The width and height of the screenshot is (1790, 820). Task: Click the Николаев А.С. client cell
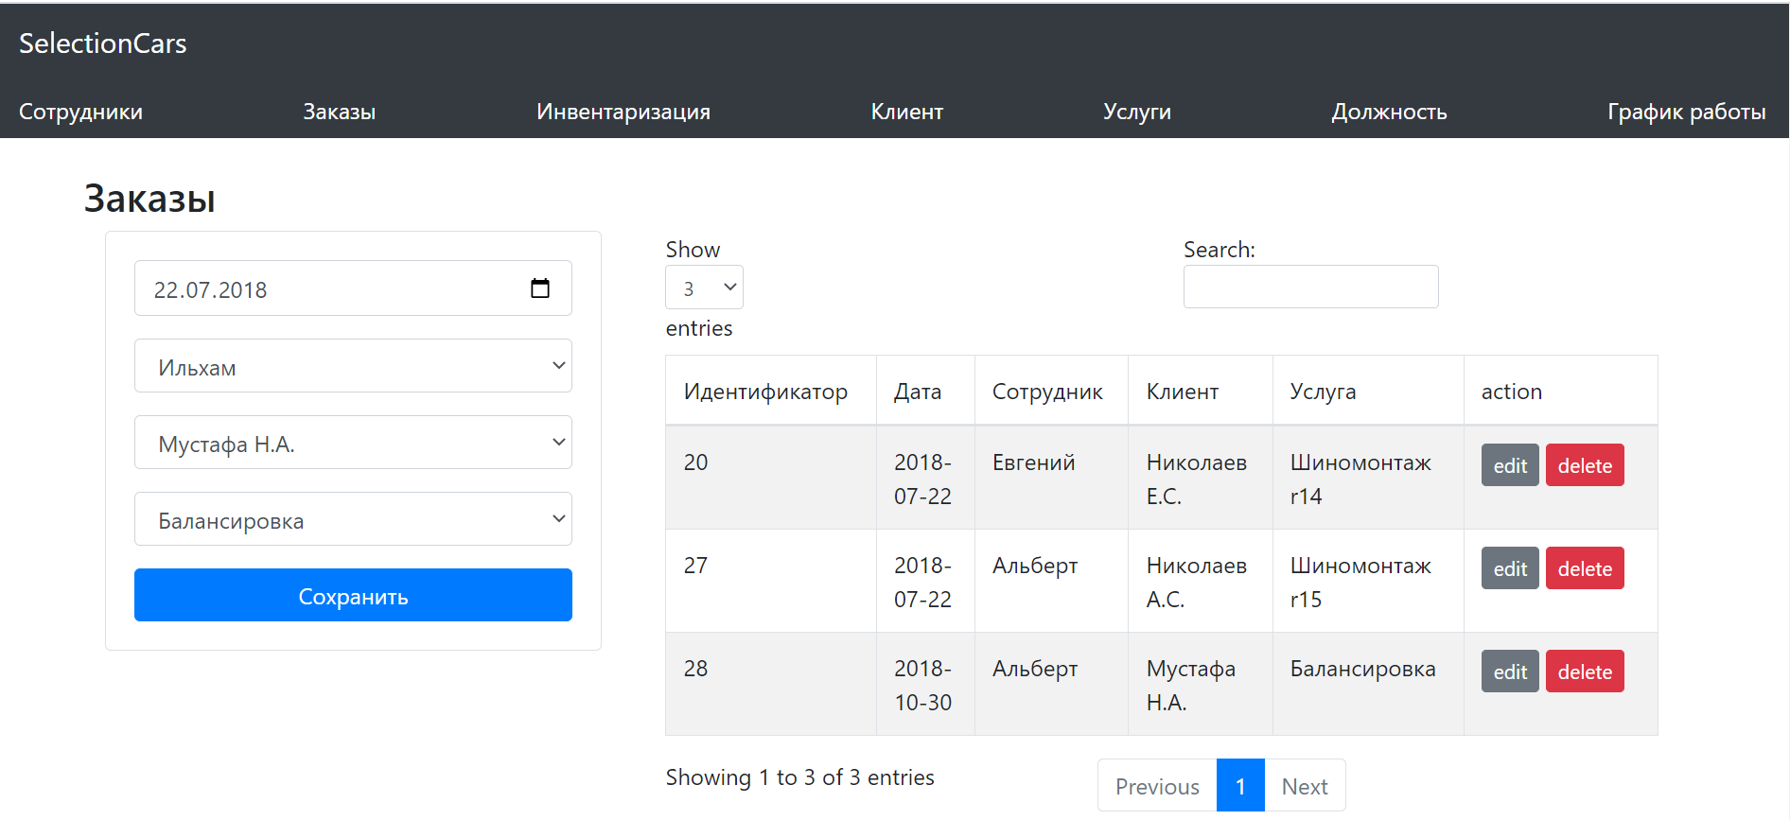(x=1201, y=581)
